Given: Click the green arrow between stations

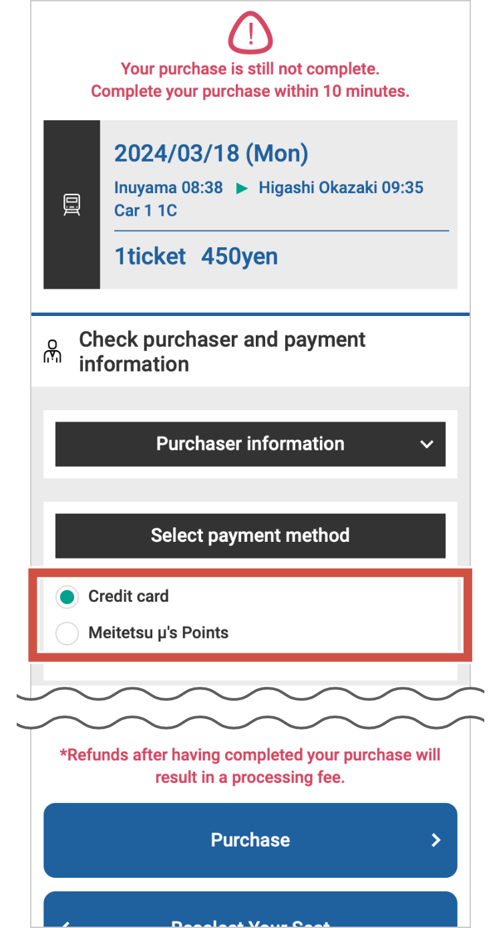Looking at the screenshot, I should [242, 188].
